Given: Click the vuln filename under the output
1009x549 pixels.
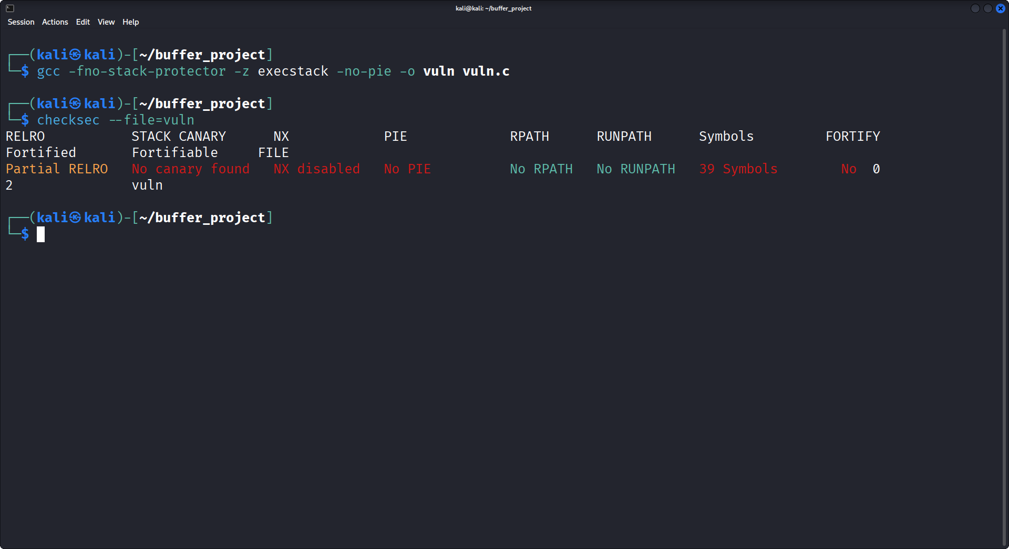Looking at the screenshot, I should point(147,185).
